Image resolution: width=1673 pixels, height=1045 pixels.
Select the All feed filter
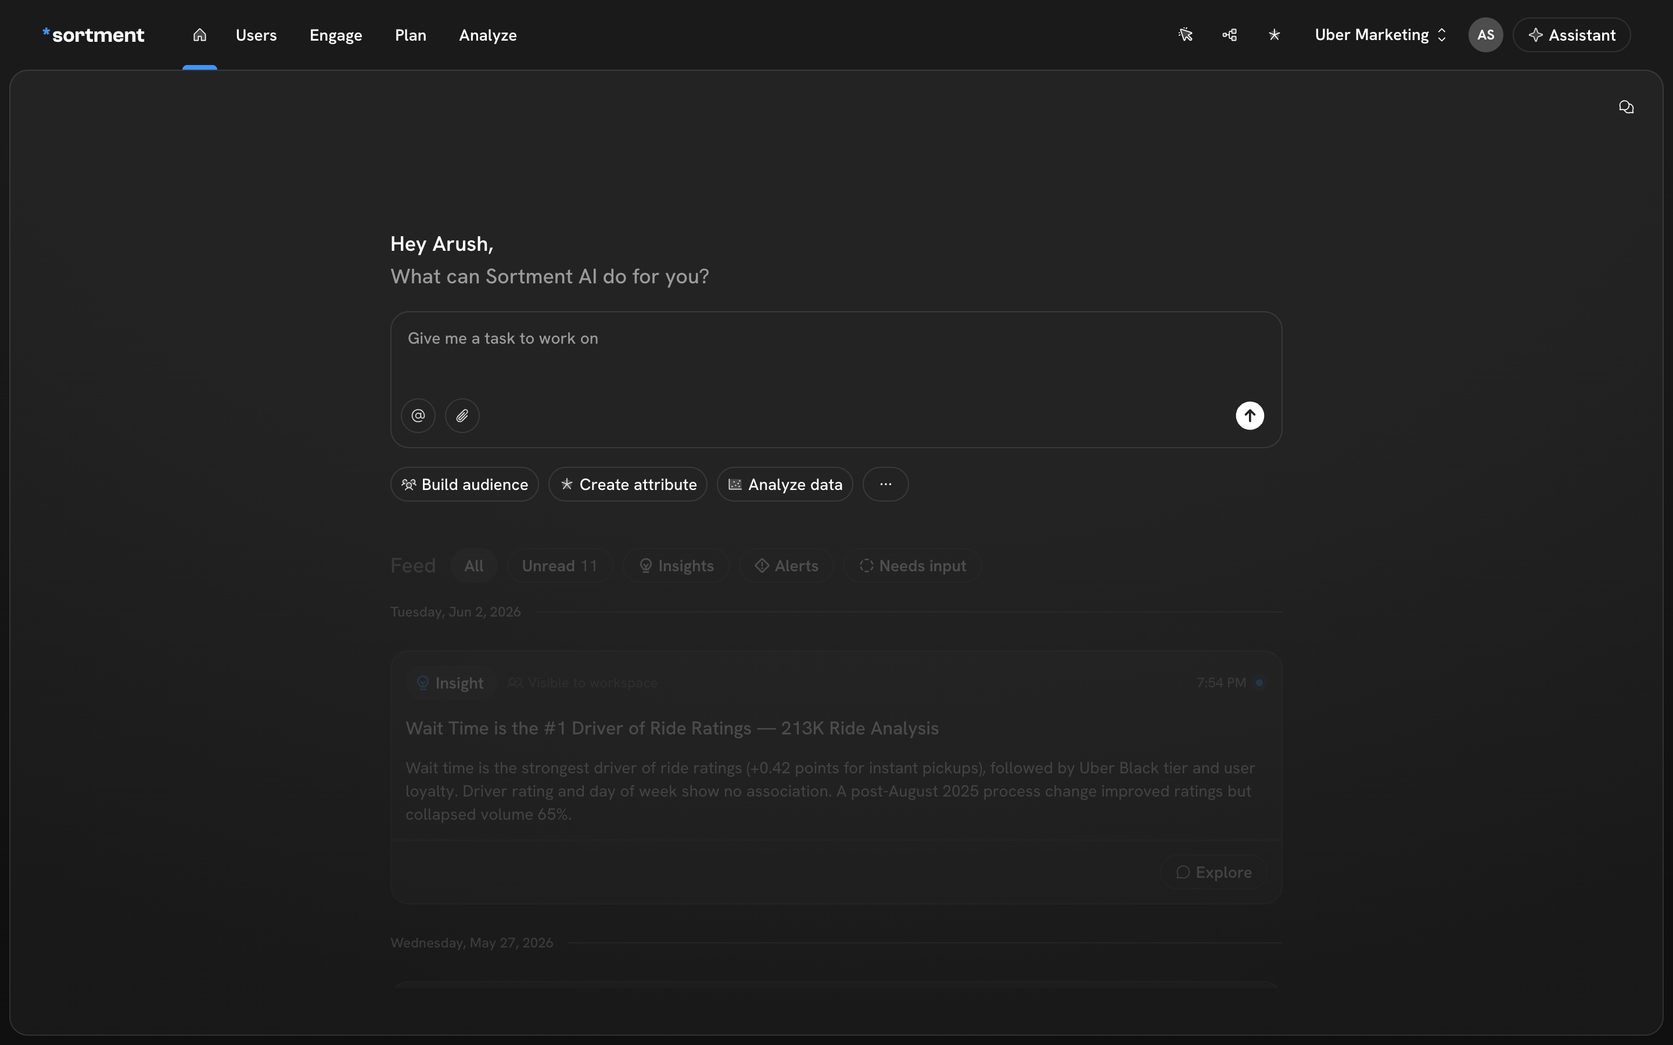(x=473, y=565)
